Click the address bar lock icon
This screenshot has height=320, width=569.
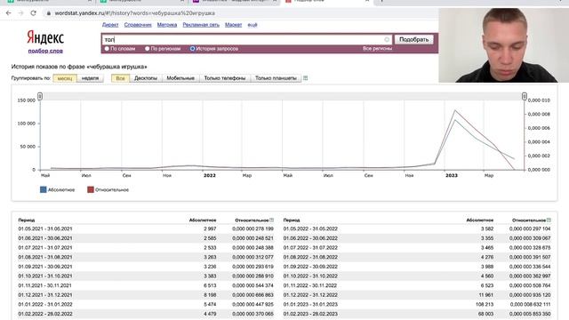pos(48,13)
